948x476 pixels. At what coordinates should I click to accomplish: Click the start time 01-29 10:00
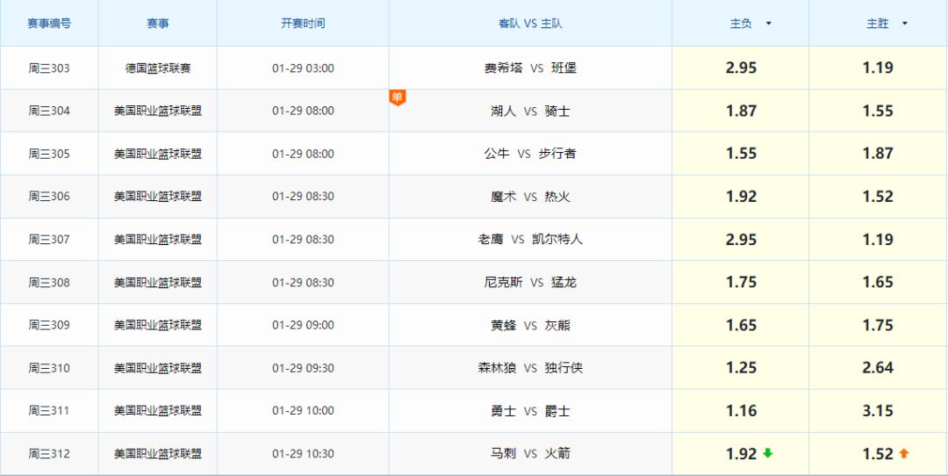(303, 411)
